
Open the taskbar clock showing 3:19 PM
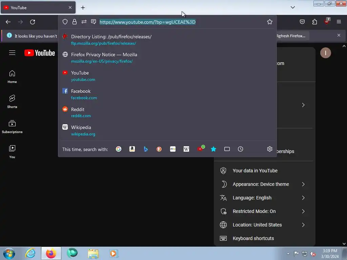click(x=330, y=254)
